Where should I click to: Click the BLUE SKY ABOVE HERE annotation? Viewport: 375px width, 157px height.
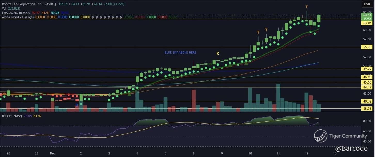coord(180,53)
